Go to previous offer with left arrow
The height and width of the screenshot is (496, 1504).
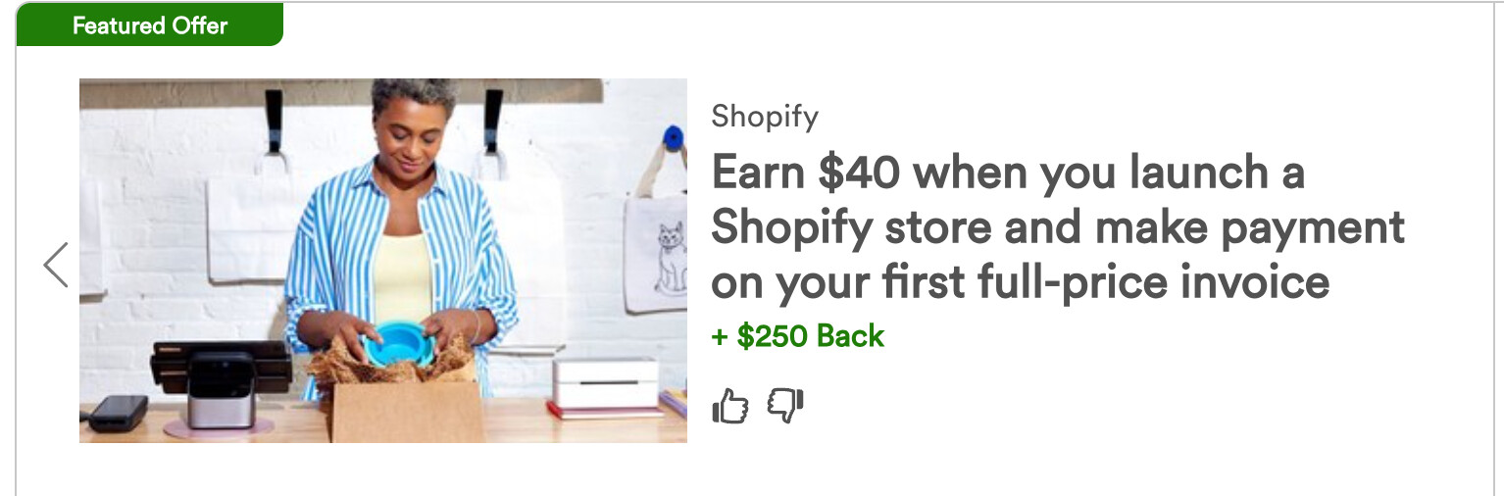(56, 265)
